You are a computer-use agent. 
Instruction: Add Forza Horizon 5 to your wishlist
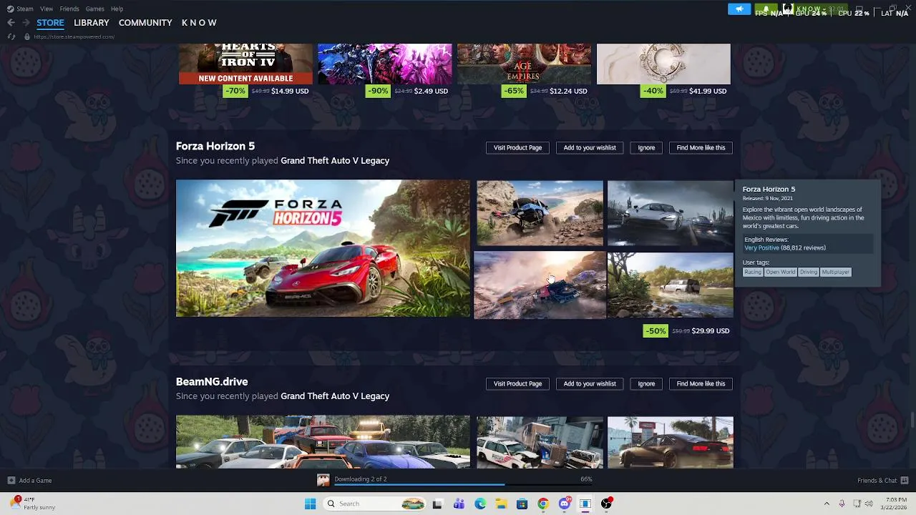tap(590, 147)
